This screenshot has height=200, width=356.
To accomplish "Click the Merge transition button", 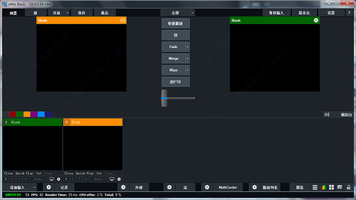I will (174, 59).
